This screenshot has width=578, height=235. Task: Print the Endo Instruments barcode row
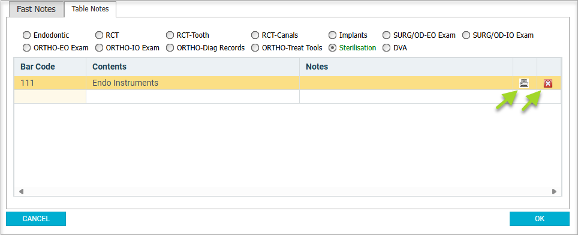point(524,83)
